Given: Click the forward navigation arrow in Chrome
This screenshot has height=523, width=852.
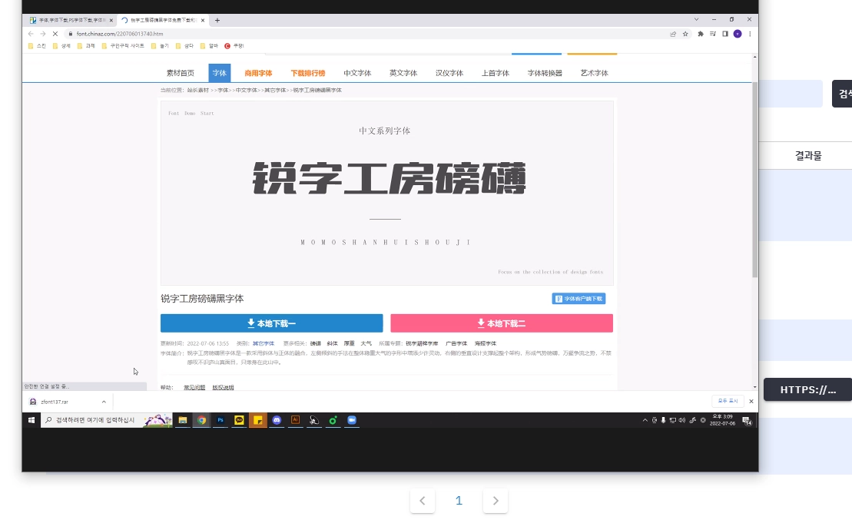Looking at the screenshot, I should [43, 34].
